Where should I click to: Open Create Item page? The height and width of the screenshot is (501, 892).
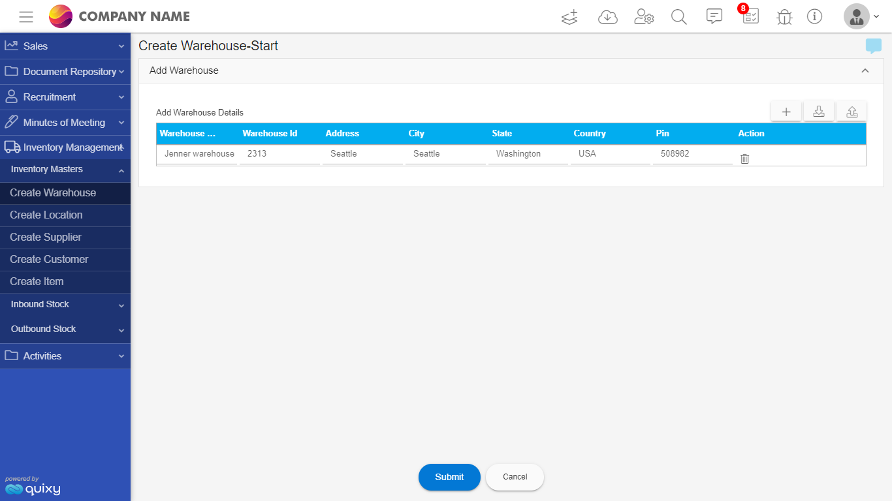[65, 282]
